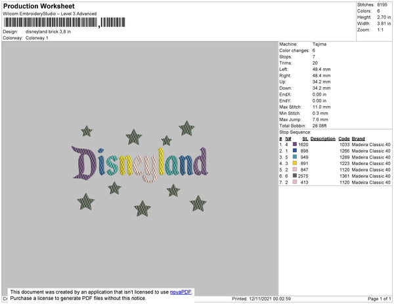This screenshot has height=304, width=394.
Task: Click the 'Brand' column header
Action: click(358, 139)
